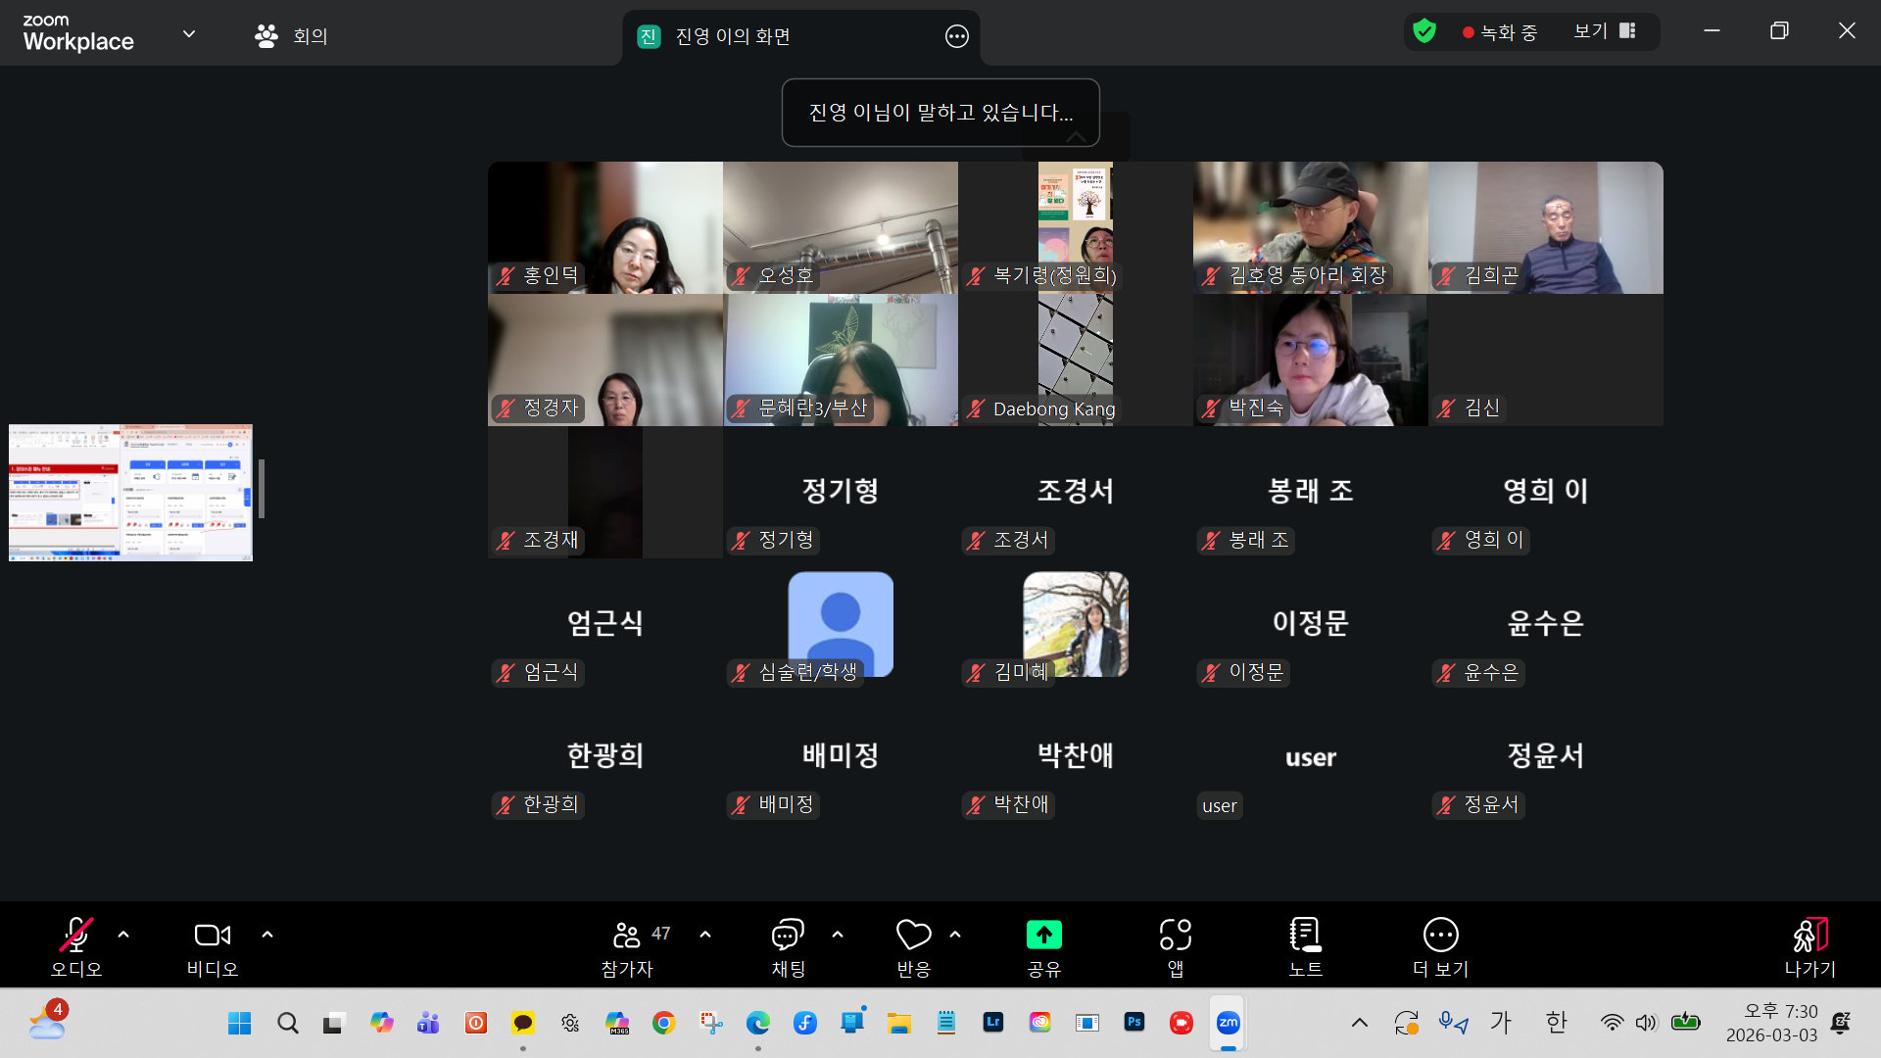Screen dimensions: 1881x1058
Task: Open Chrome from the Windows taskbar
Action: tap(664, 1023)
